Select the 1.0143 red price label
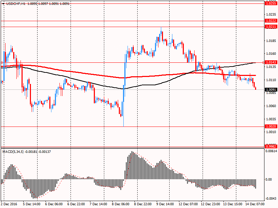278x208 pixels. (270, 62)
